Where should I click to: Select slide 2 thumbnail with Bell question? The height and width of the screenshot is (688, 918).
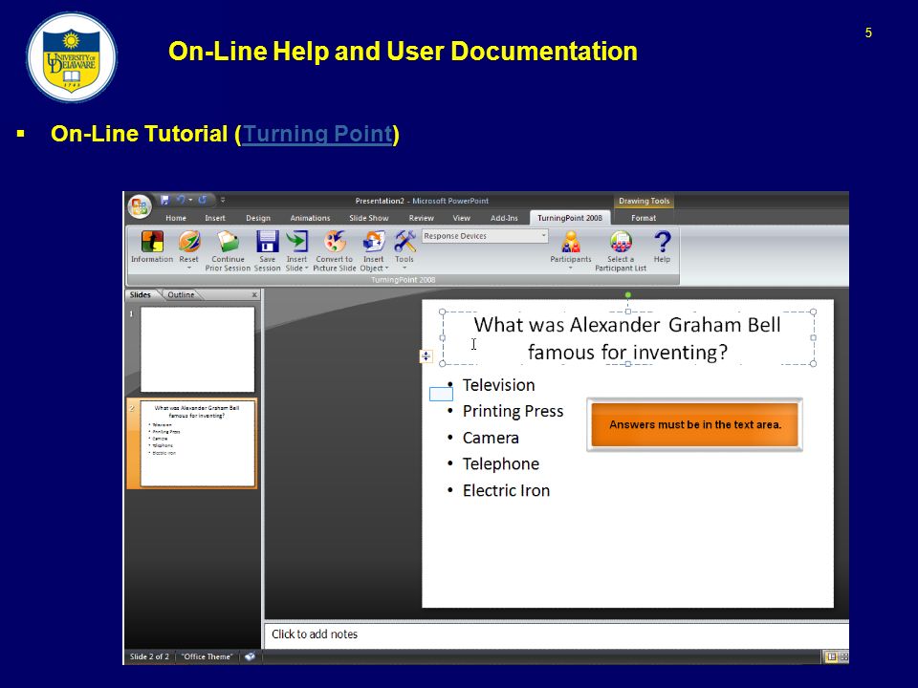197,443
